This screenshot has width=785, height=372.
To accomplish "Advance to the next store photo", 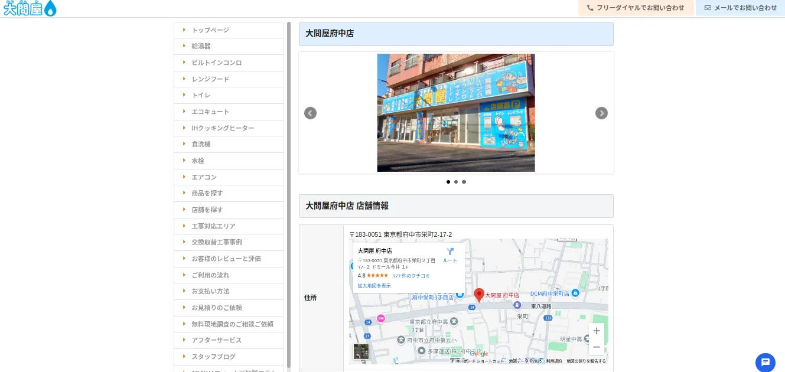I will 601,113.
